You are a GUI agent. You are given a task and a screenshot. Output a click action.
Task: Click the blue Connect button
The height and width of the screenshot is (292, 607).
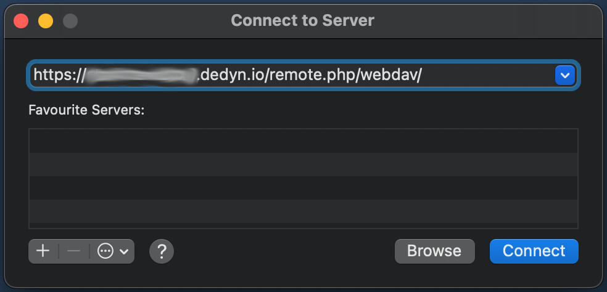[534, 251]
